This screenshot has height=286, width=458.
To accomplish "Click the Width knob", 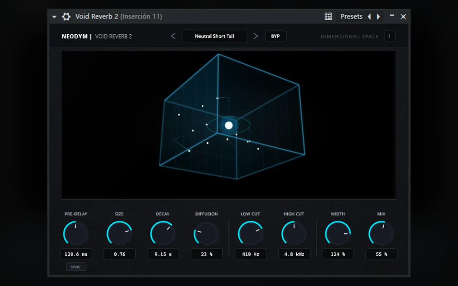I will click(338, 233).
